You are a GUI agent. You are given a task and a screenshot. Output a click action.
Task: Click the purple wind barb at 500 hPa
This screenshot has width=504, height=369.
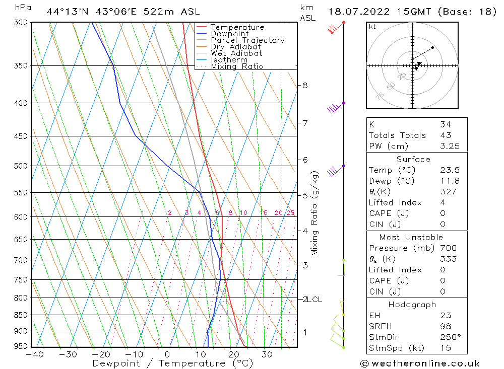[x=336, y=171]
